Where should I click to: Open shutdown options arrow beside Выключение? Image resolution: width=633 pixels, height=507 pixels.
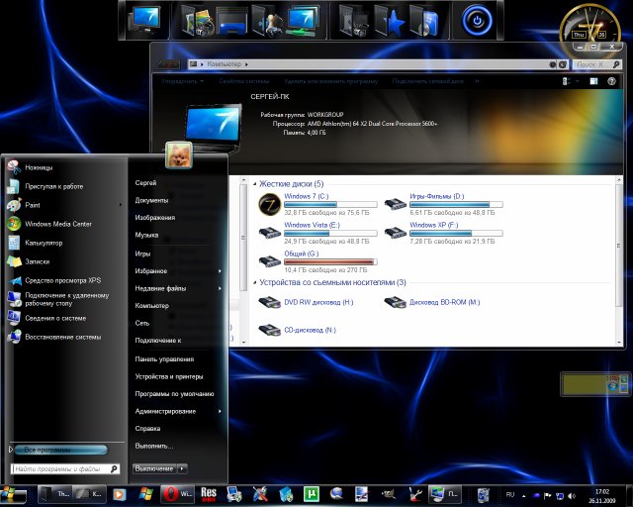click(183, 468)
